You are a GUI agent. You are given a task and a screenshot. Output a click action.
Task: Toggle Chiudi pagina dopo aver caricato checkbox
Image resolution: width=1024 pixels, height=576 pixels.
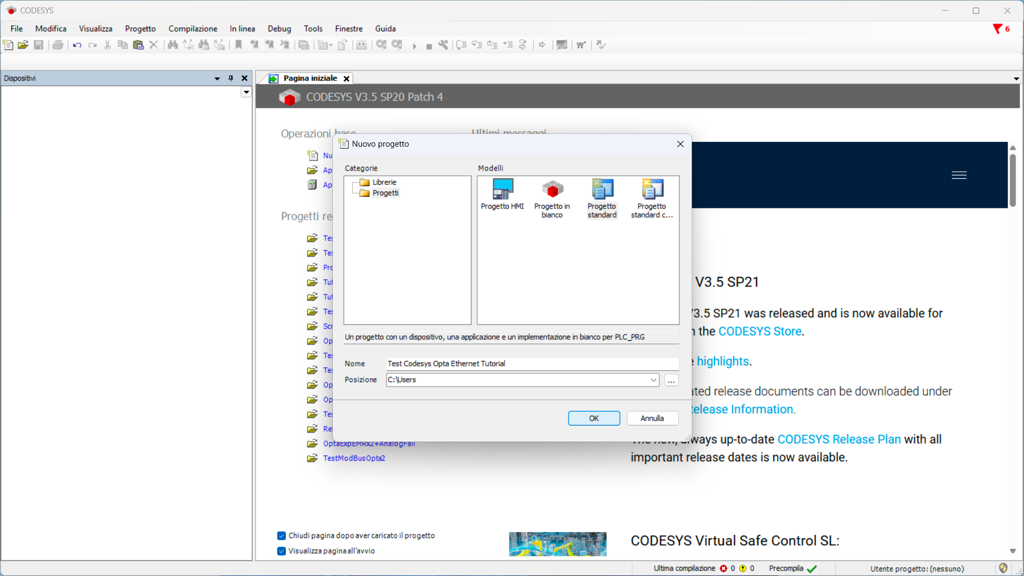[x=282, y=535]
